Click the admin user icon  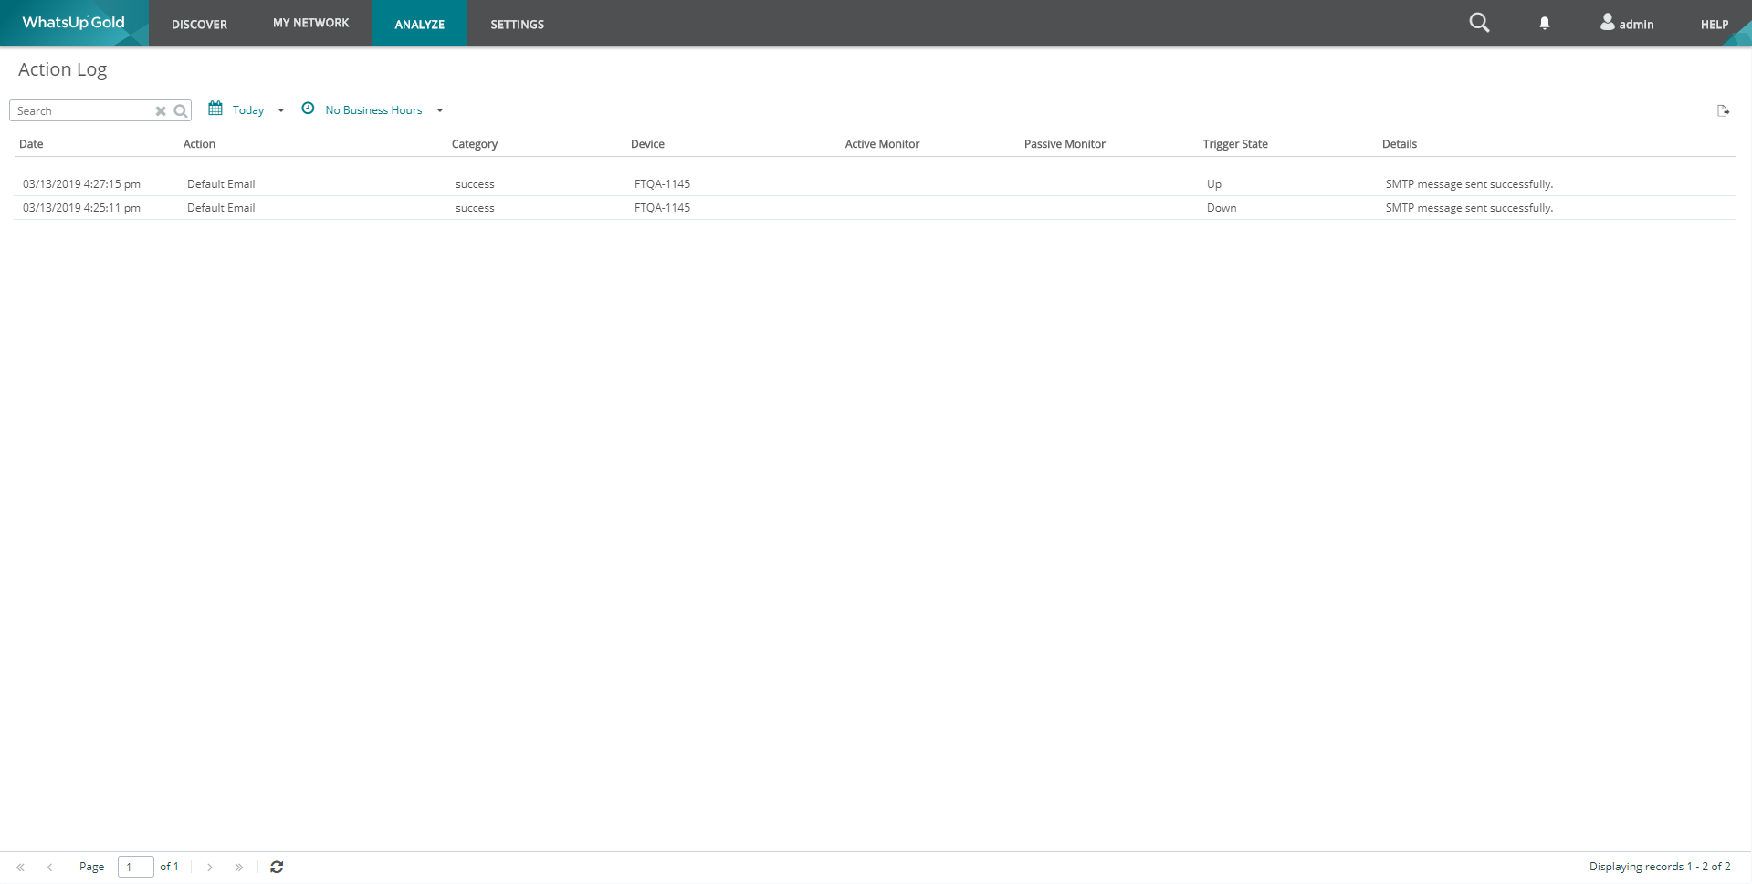pyautogui.click(x=1607, y=22)
